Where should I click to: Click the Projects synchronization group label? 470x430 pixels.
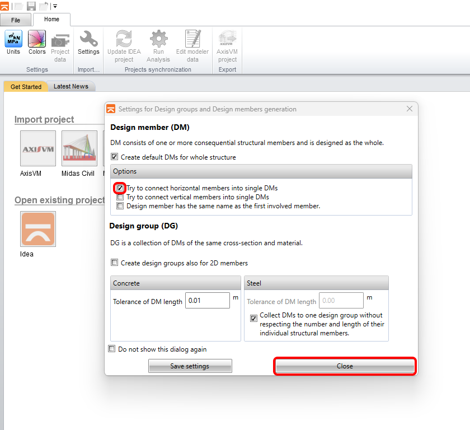pos(158,69)
